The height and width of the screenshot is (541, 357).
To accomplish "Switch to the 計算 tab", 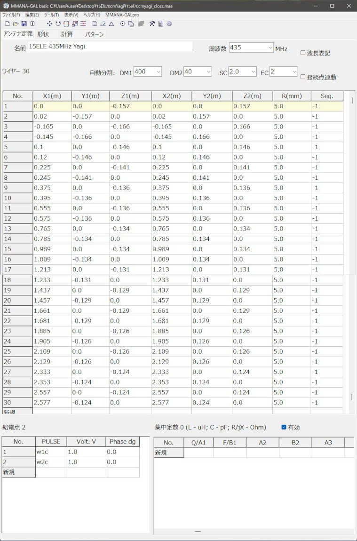I will [x=67, y=34].
